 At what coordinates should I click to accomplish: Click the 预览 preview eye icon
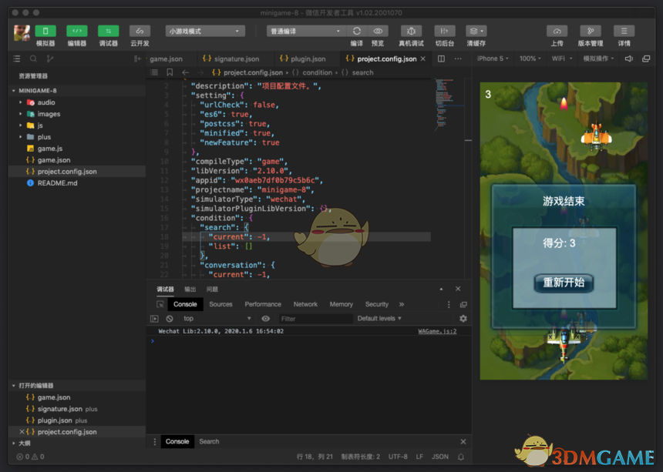click(x=378, y=32)
